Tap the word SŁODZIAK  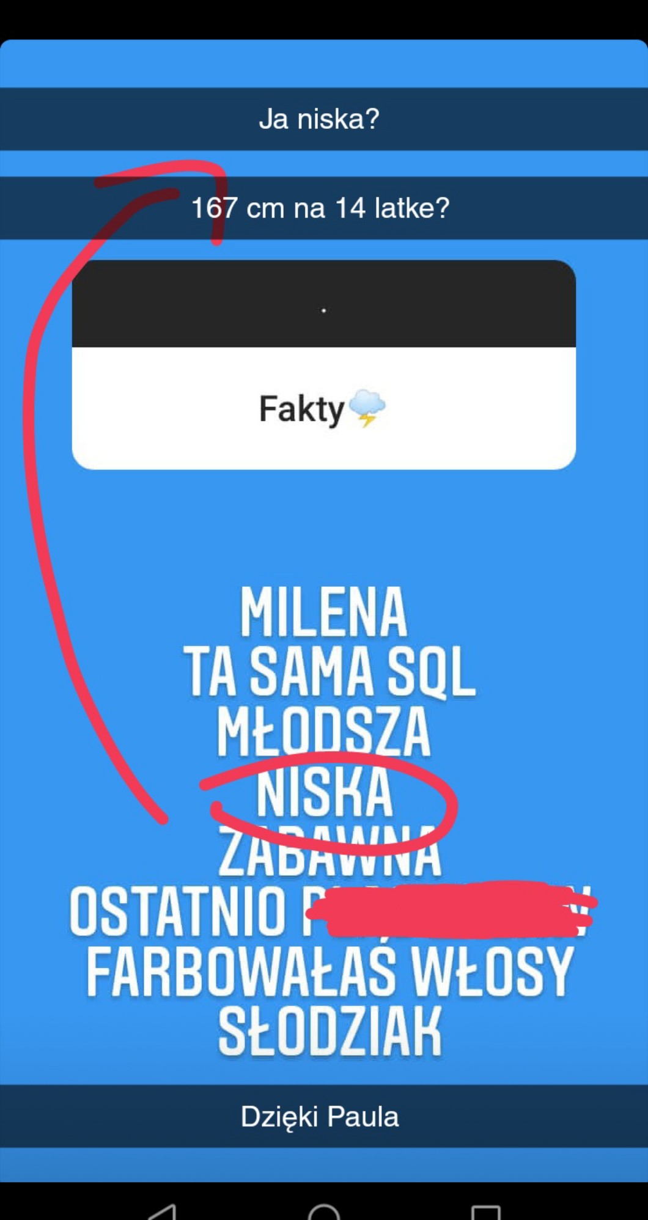[330, 1031]
